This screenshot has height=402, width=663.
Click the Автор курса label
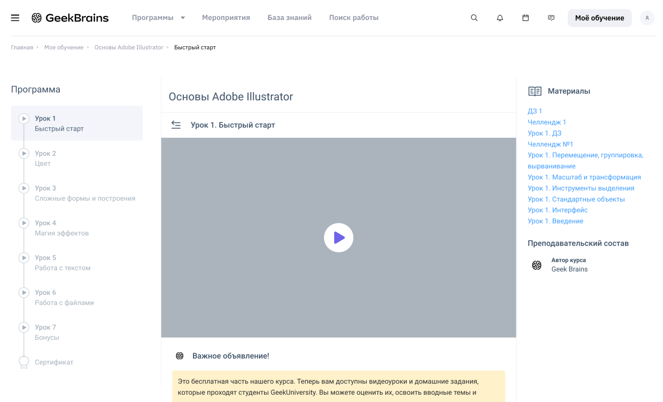click(x=568, y=260)
